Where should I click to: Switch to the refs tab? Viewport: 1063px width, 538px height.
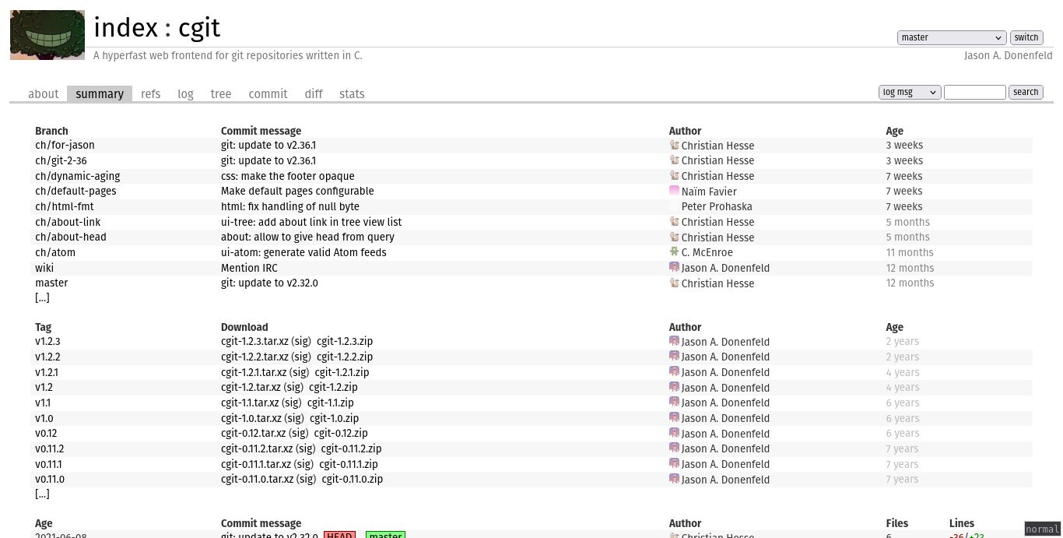coord(150,93)
